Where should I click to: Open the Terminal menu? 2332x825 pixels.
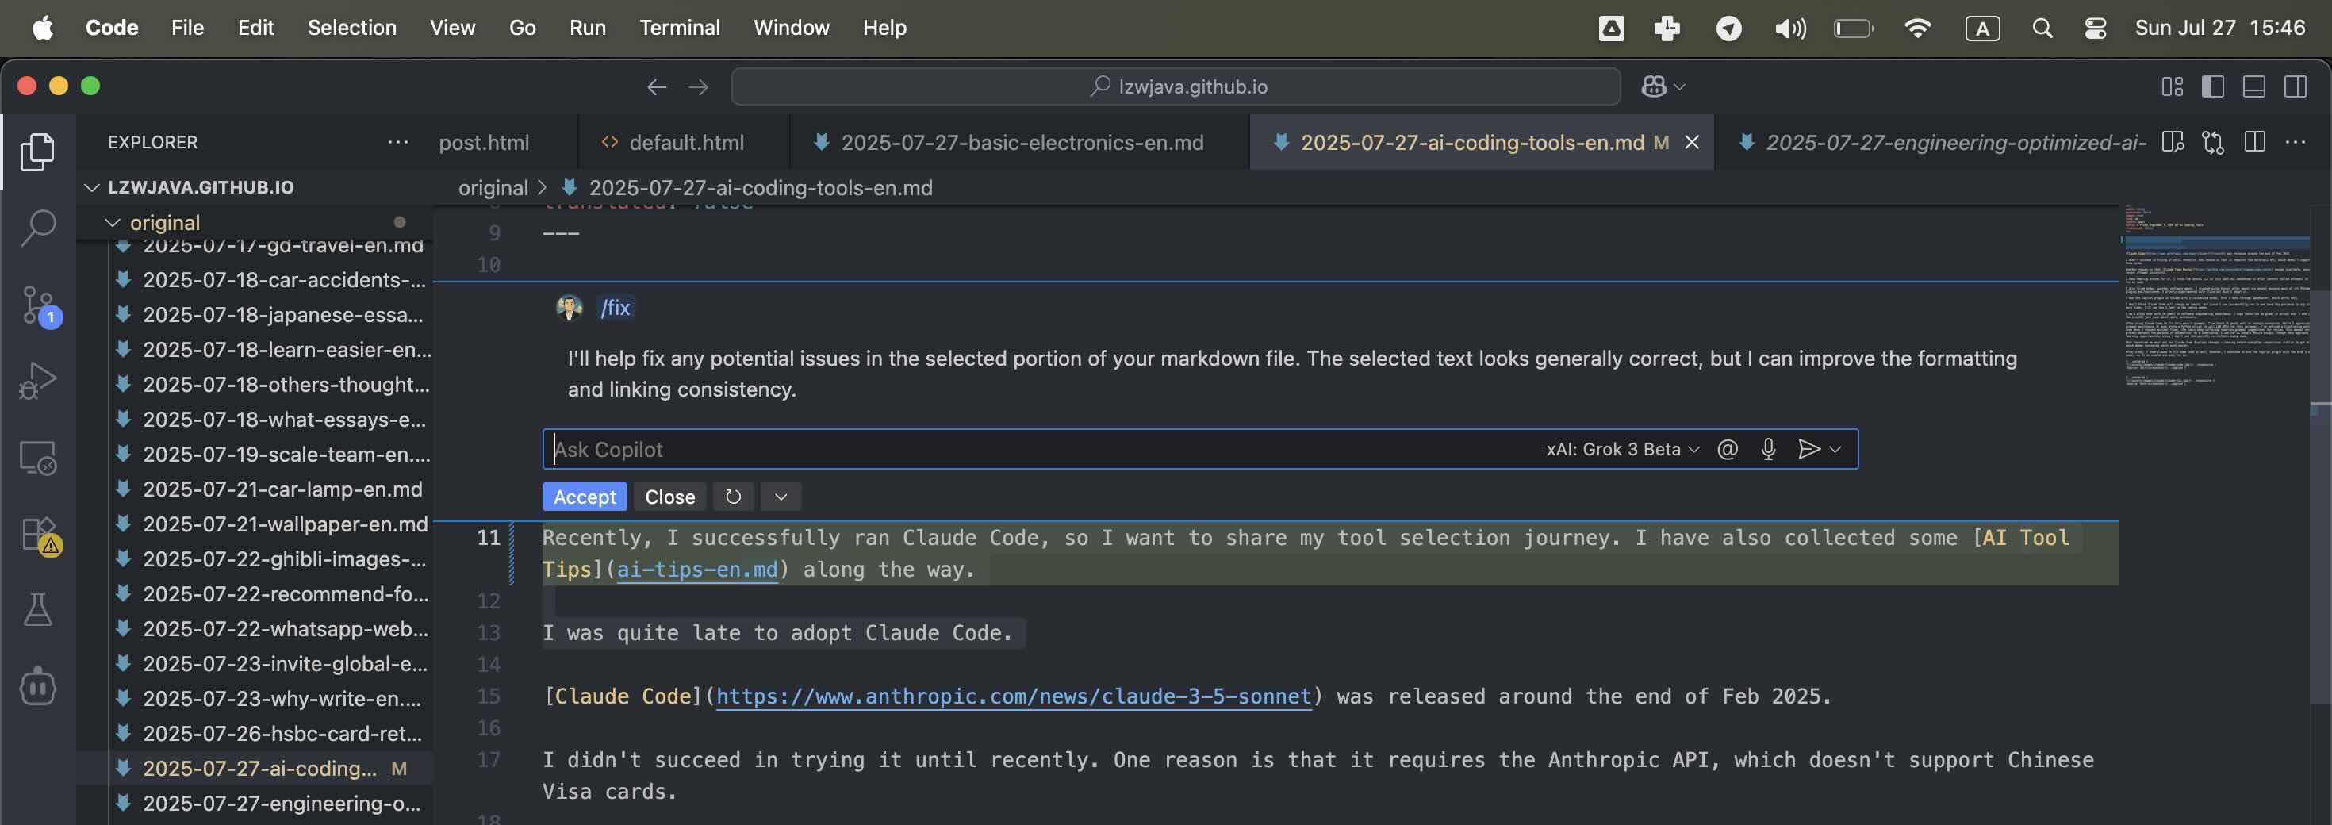click(x=679, y=28)
